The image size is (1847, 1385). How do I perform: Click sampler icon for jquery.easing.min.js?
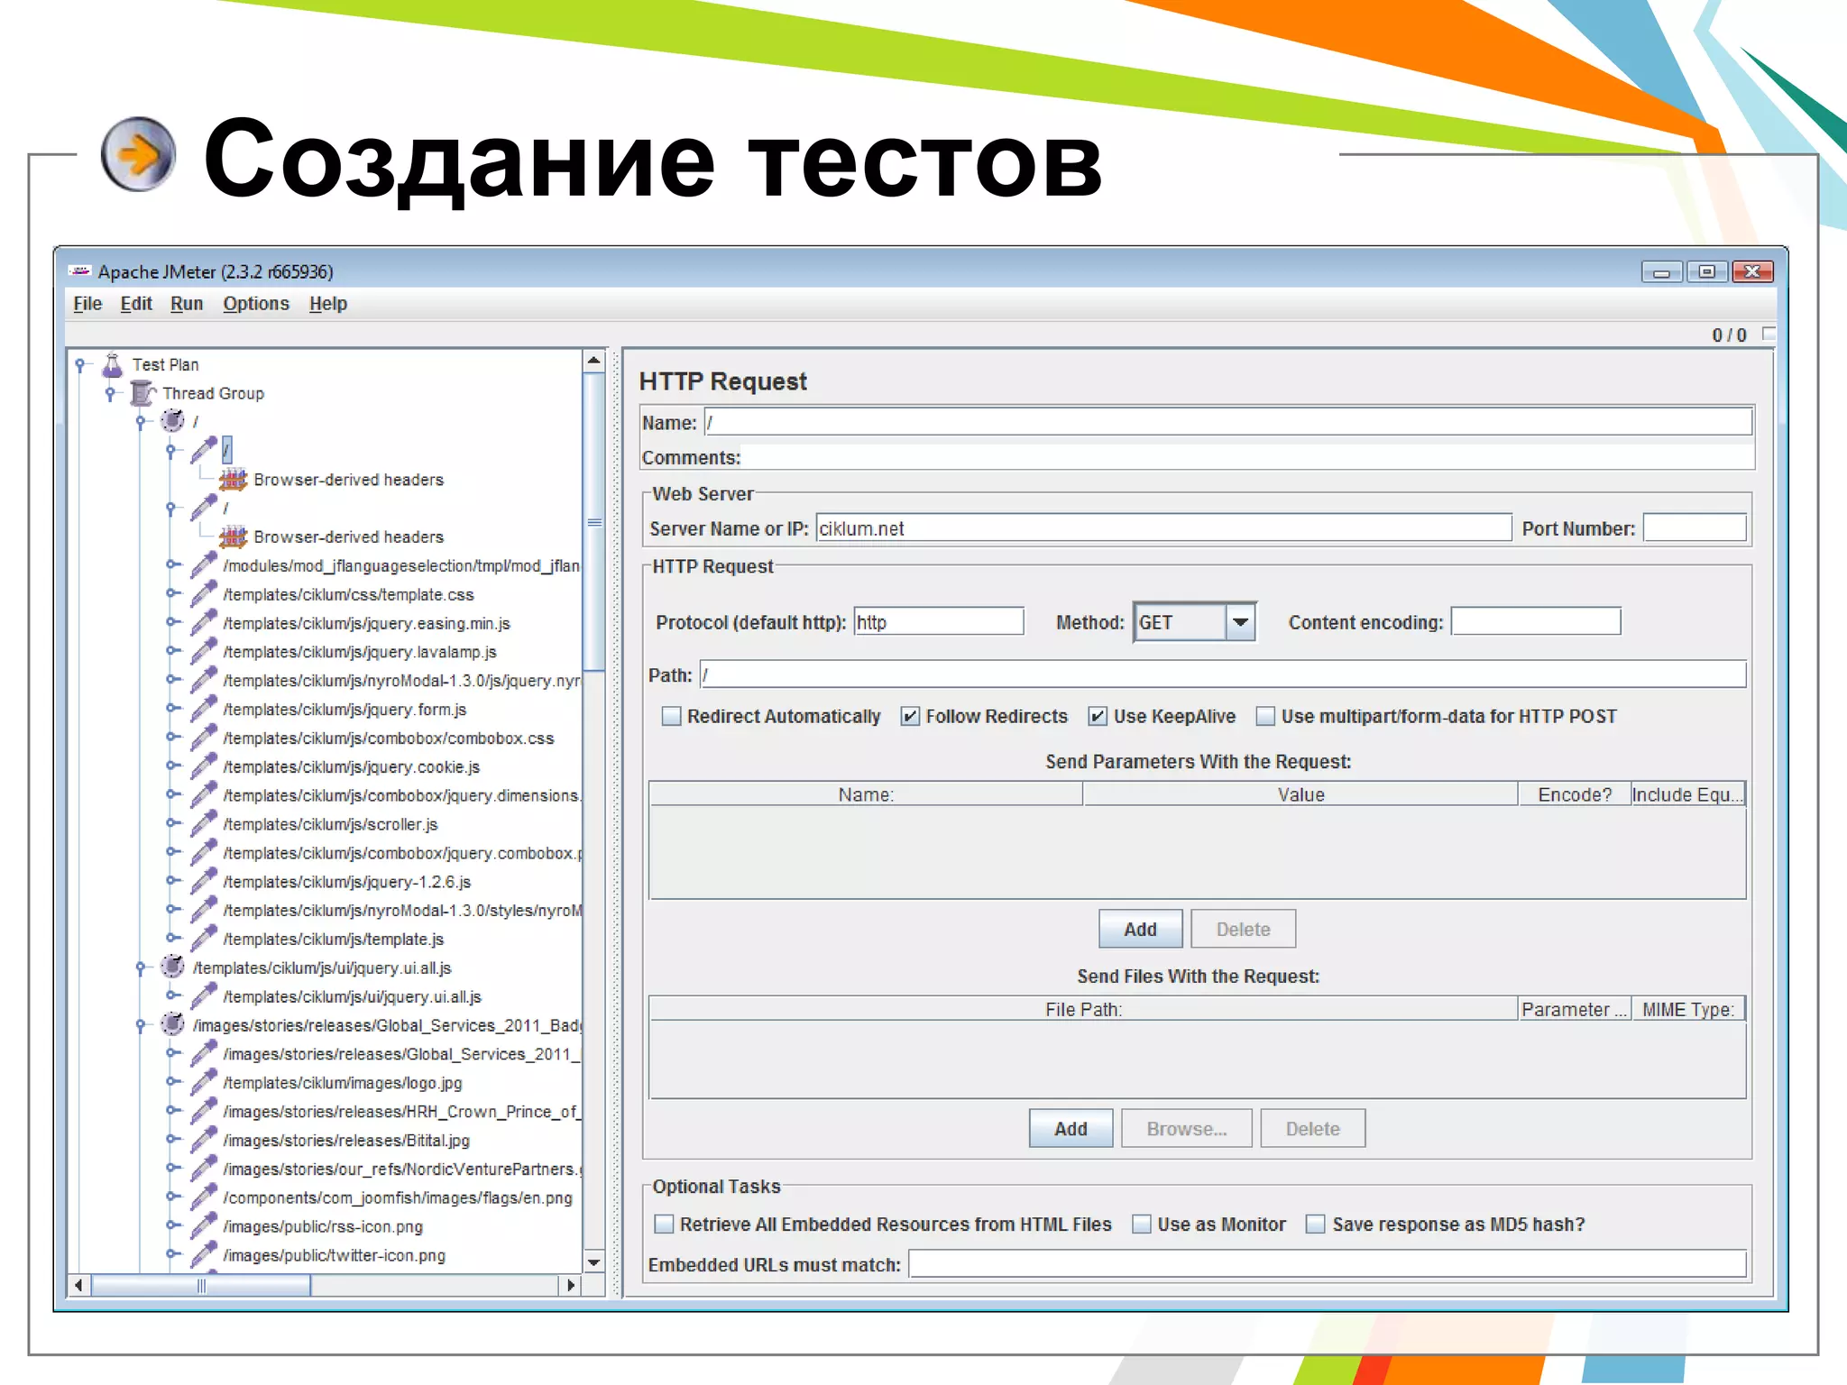point(204,622)
